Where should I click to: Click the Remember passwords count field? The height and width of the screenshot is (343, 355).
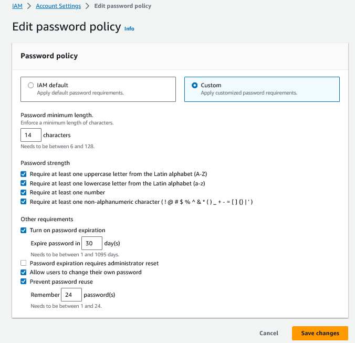click(71, 295)
